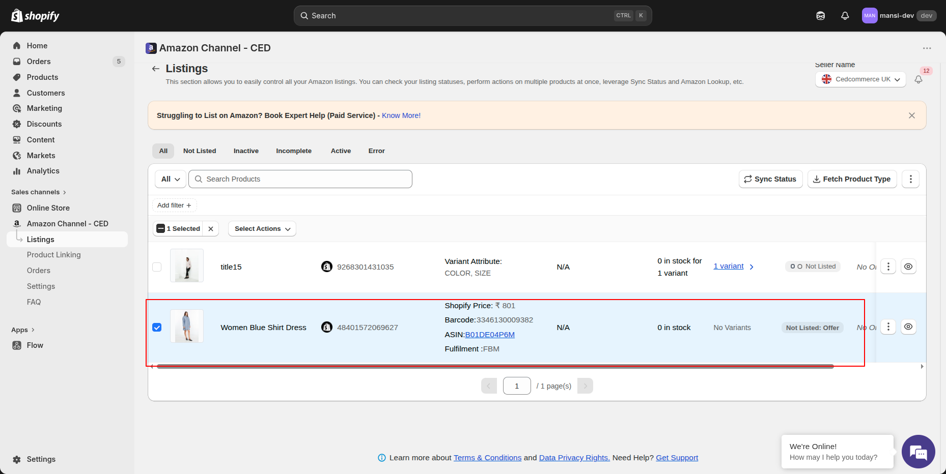Viewport: 946px width, 474px height.
Task: Open admin Settings at sidebar bottom
Action: 41,459
